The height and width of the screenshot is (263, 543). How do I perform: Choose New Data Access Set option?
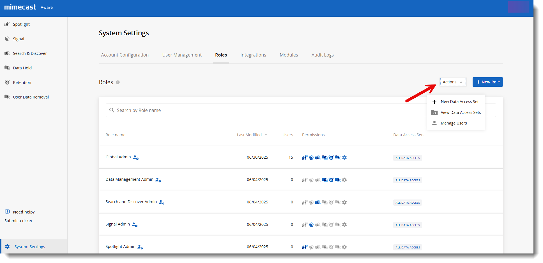(459, 102)
